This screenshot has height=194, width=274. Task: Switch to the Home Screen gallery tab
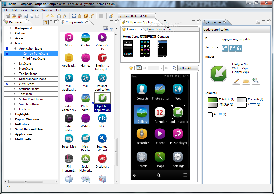click(156, 29)
